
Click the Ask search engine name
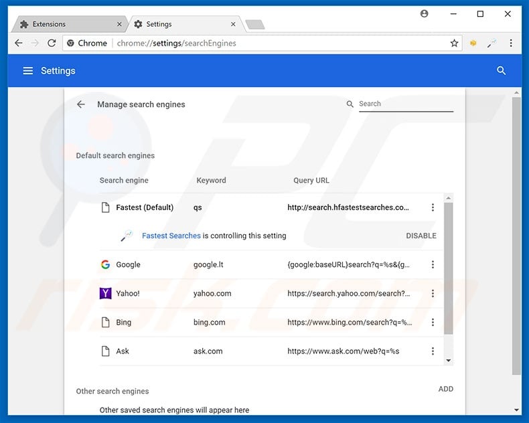tap(123, 351)
